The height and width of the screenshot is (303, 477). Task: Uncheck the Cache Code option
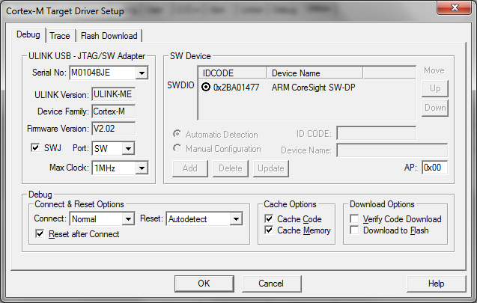pos(270,219)
